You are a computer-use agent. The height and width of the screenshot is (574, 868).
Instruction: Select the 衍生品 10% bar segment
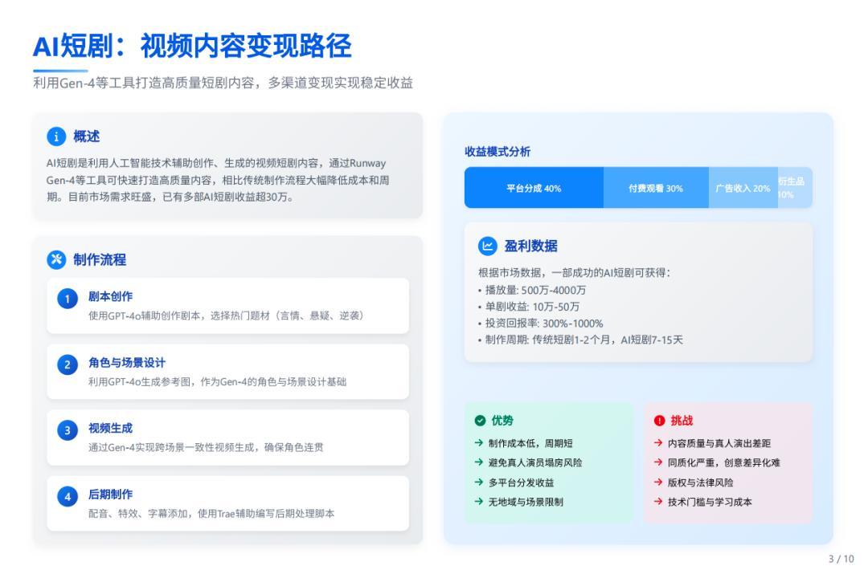[x=795, y=188]
